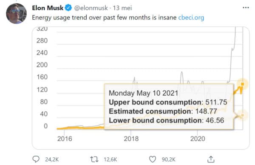This screenshot has width=255, height=165.
Task: Click the lower bound consumption data point
Action: click(x=243, y=115)
